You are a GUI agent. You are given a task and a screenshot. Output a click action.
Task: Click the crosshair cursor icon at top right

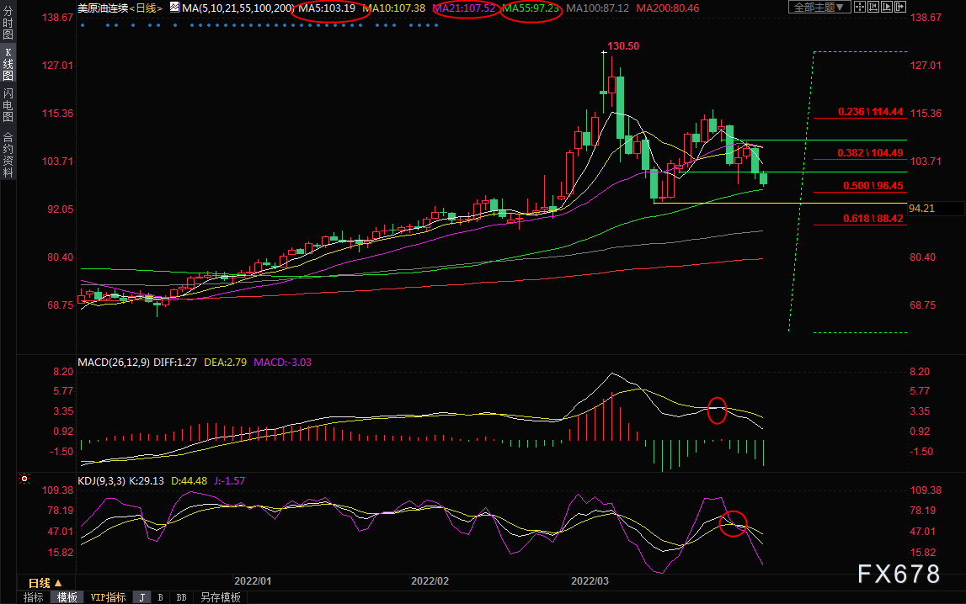point(859,7)
